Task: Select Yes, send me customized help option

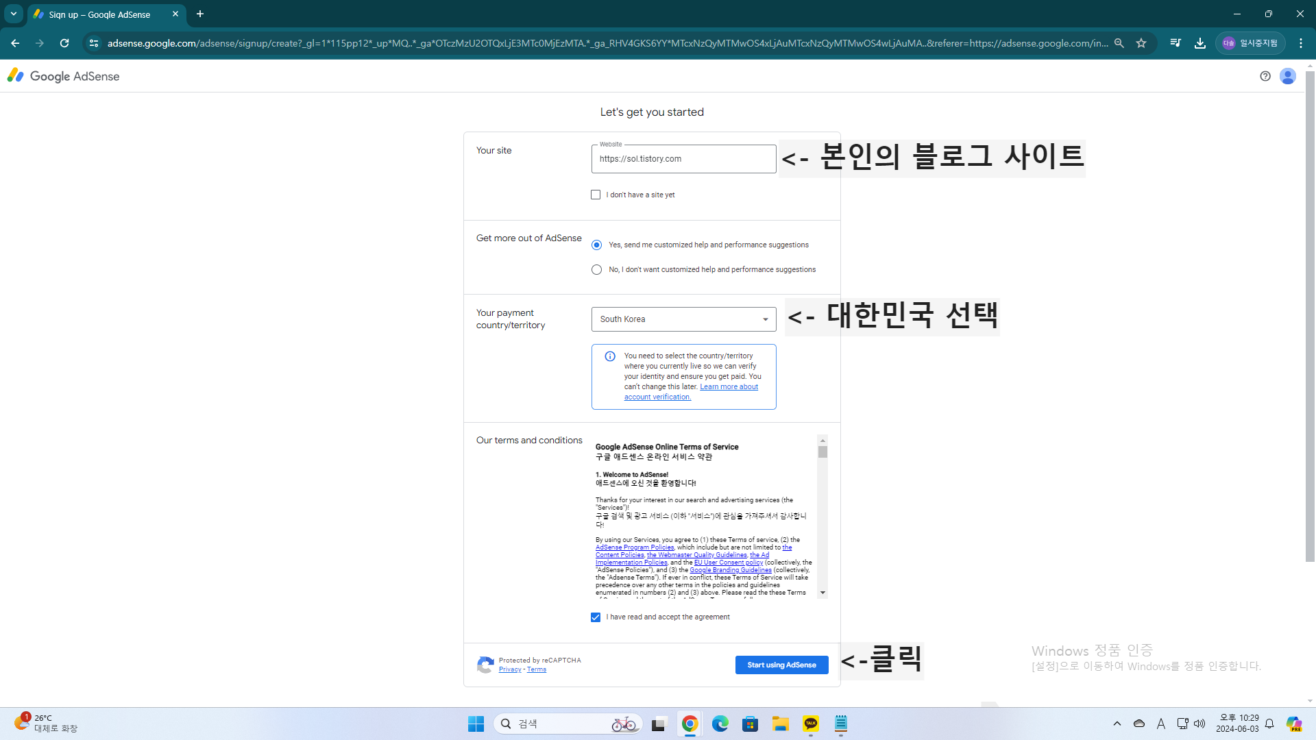Action: (x=596, y=245)
